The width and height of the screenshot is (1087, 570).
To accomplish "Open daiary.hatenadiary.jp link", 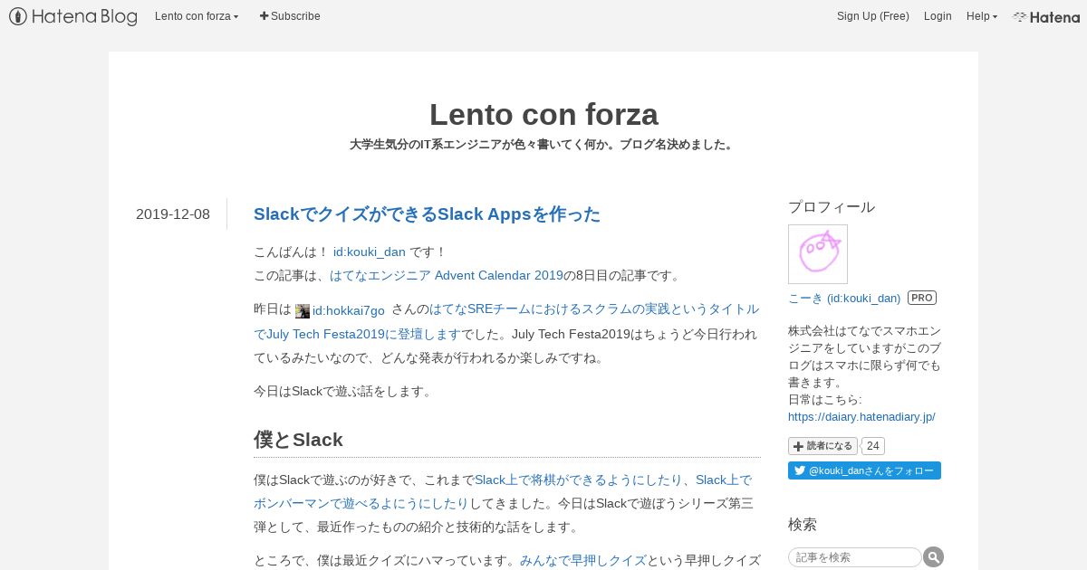I will tap(861, 417).
